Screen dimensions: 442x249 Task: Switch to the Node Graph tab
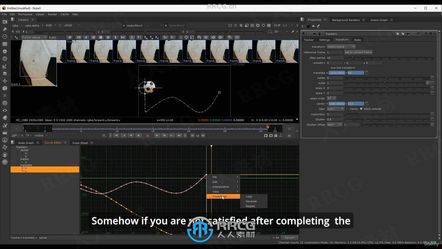click(26, 143)
